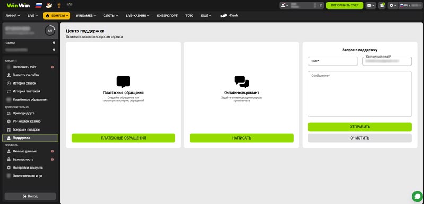Click the Russian flag icon beside the logo

click(x=38, y=5)
